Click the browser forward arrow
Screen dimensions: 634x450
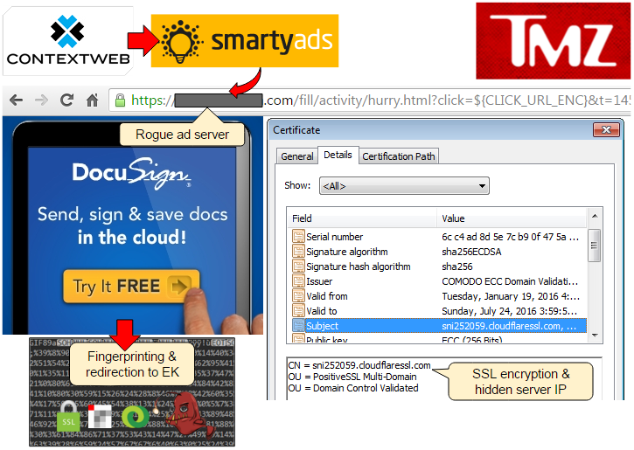(x=42, y=100)
